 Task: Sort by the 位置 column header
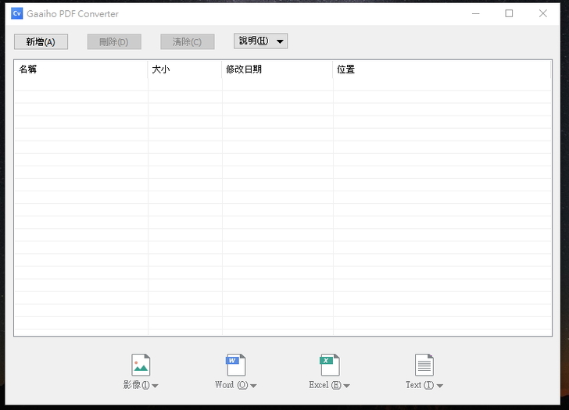[x=442, y=70]
